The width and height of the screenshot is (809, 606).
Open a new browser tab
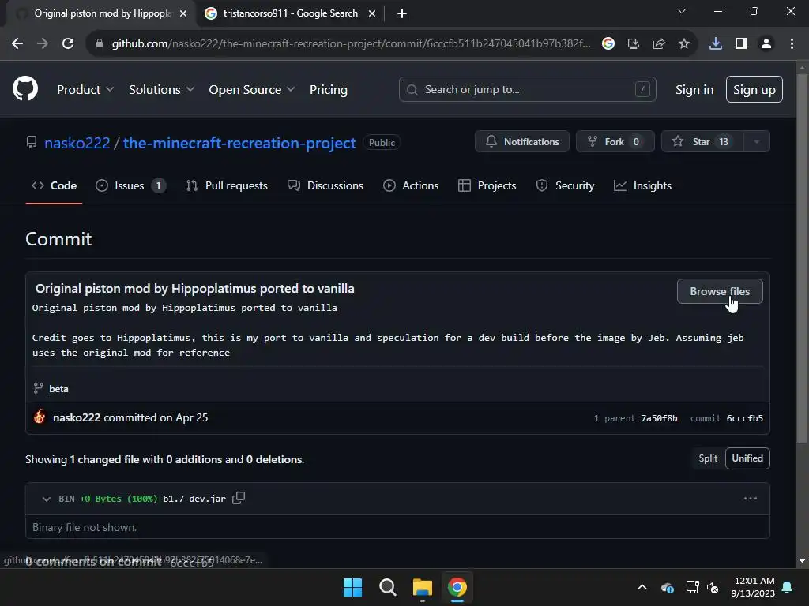[402, 13]
